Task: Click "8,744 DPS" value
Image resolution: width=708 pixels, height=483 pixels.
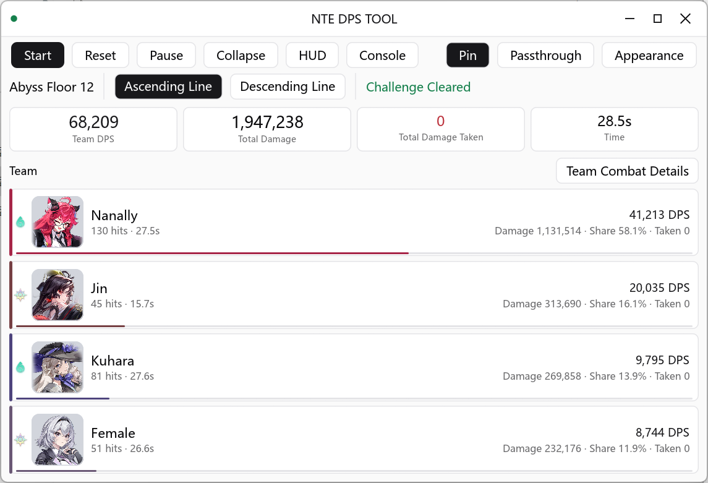Action: click(x=662, y=432)
